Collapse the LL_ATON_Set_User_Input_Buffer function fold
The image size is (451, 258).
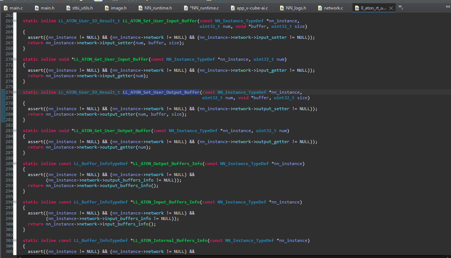(15, 21)
